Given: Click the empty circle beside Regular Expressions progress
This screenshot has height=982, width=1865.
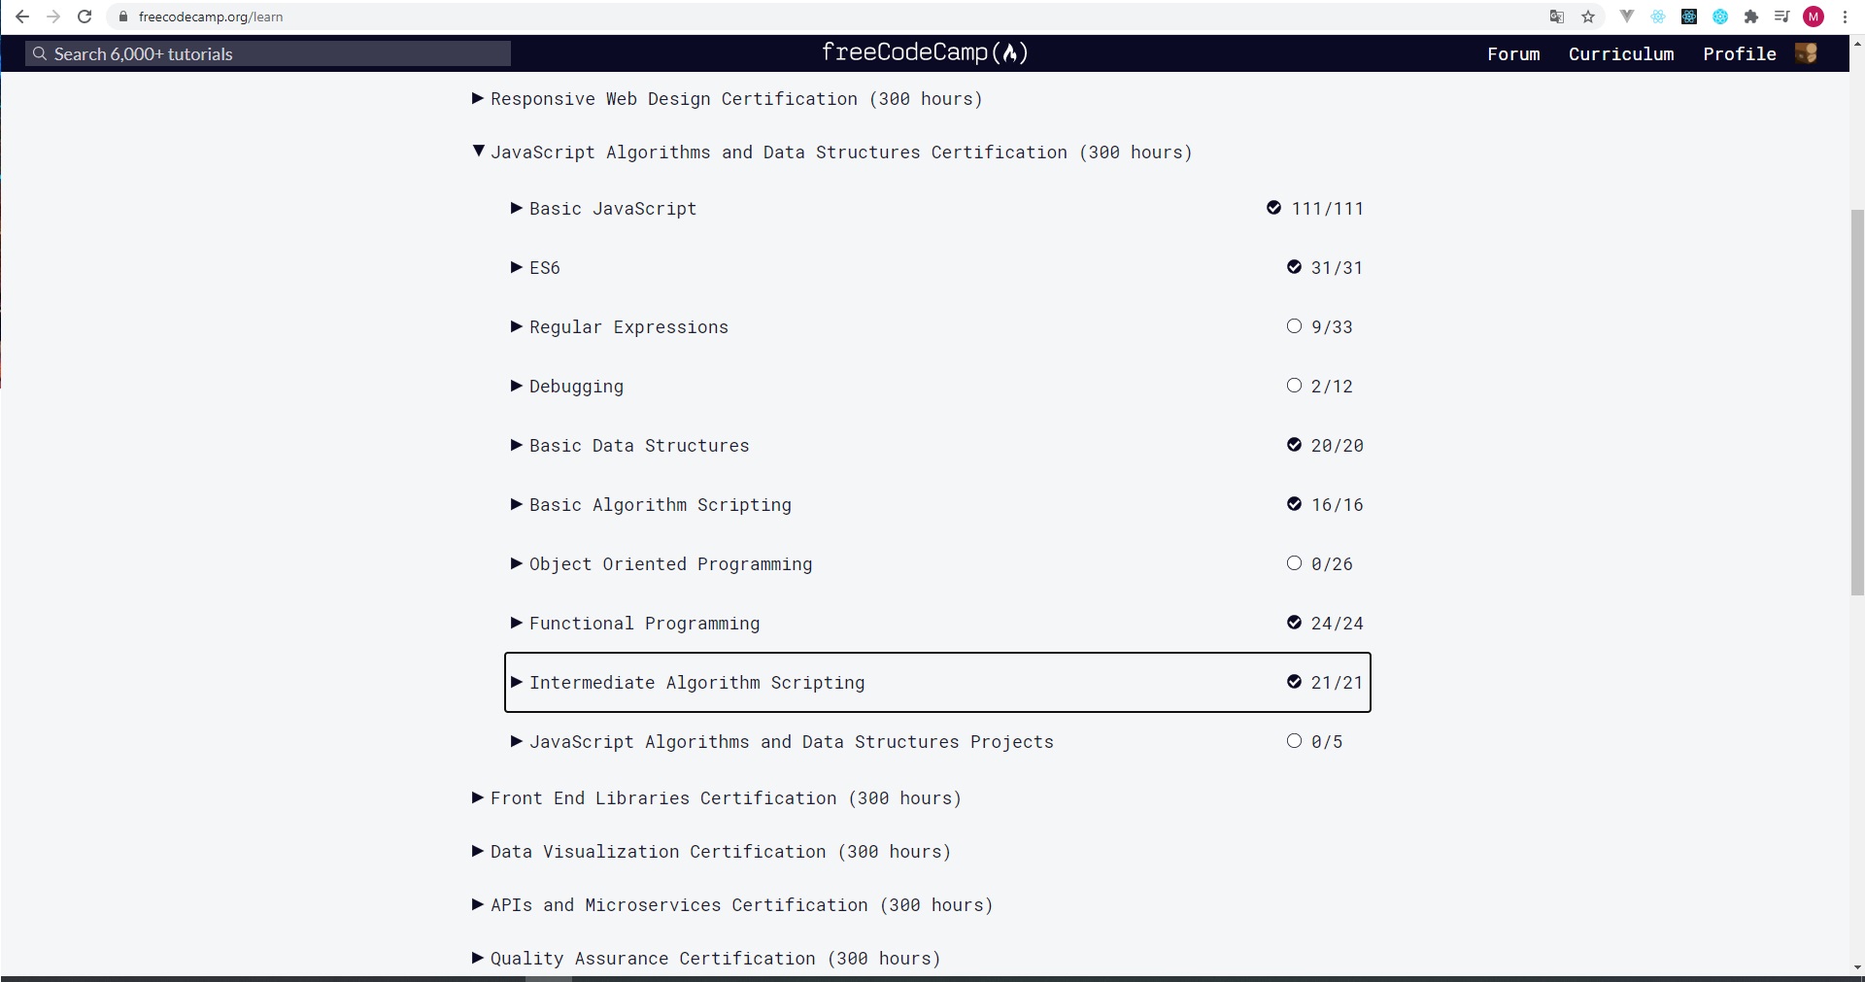Looking at the screenshot, I should tap(1294, 326).
